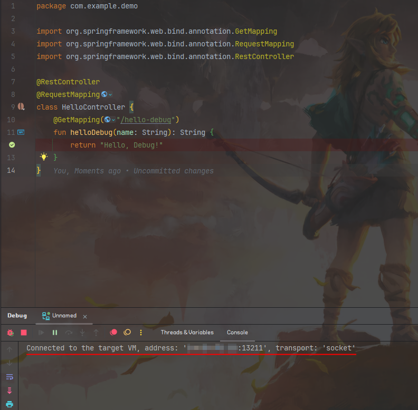Toggle Mute Breakpoints icon
This screenshot has width=418, height=410.
pyautogui.click(x=127, y=332)
